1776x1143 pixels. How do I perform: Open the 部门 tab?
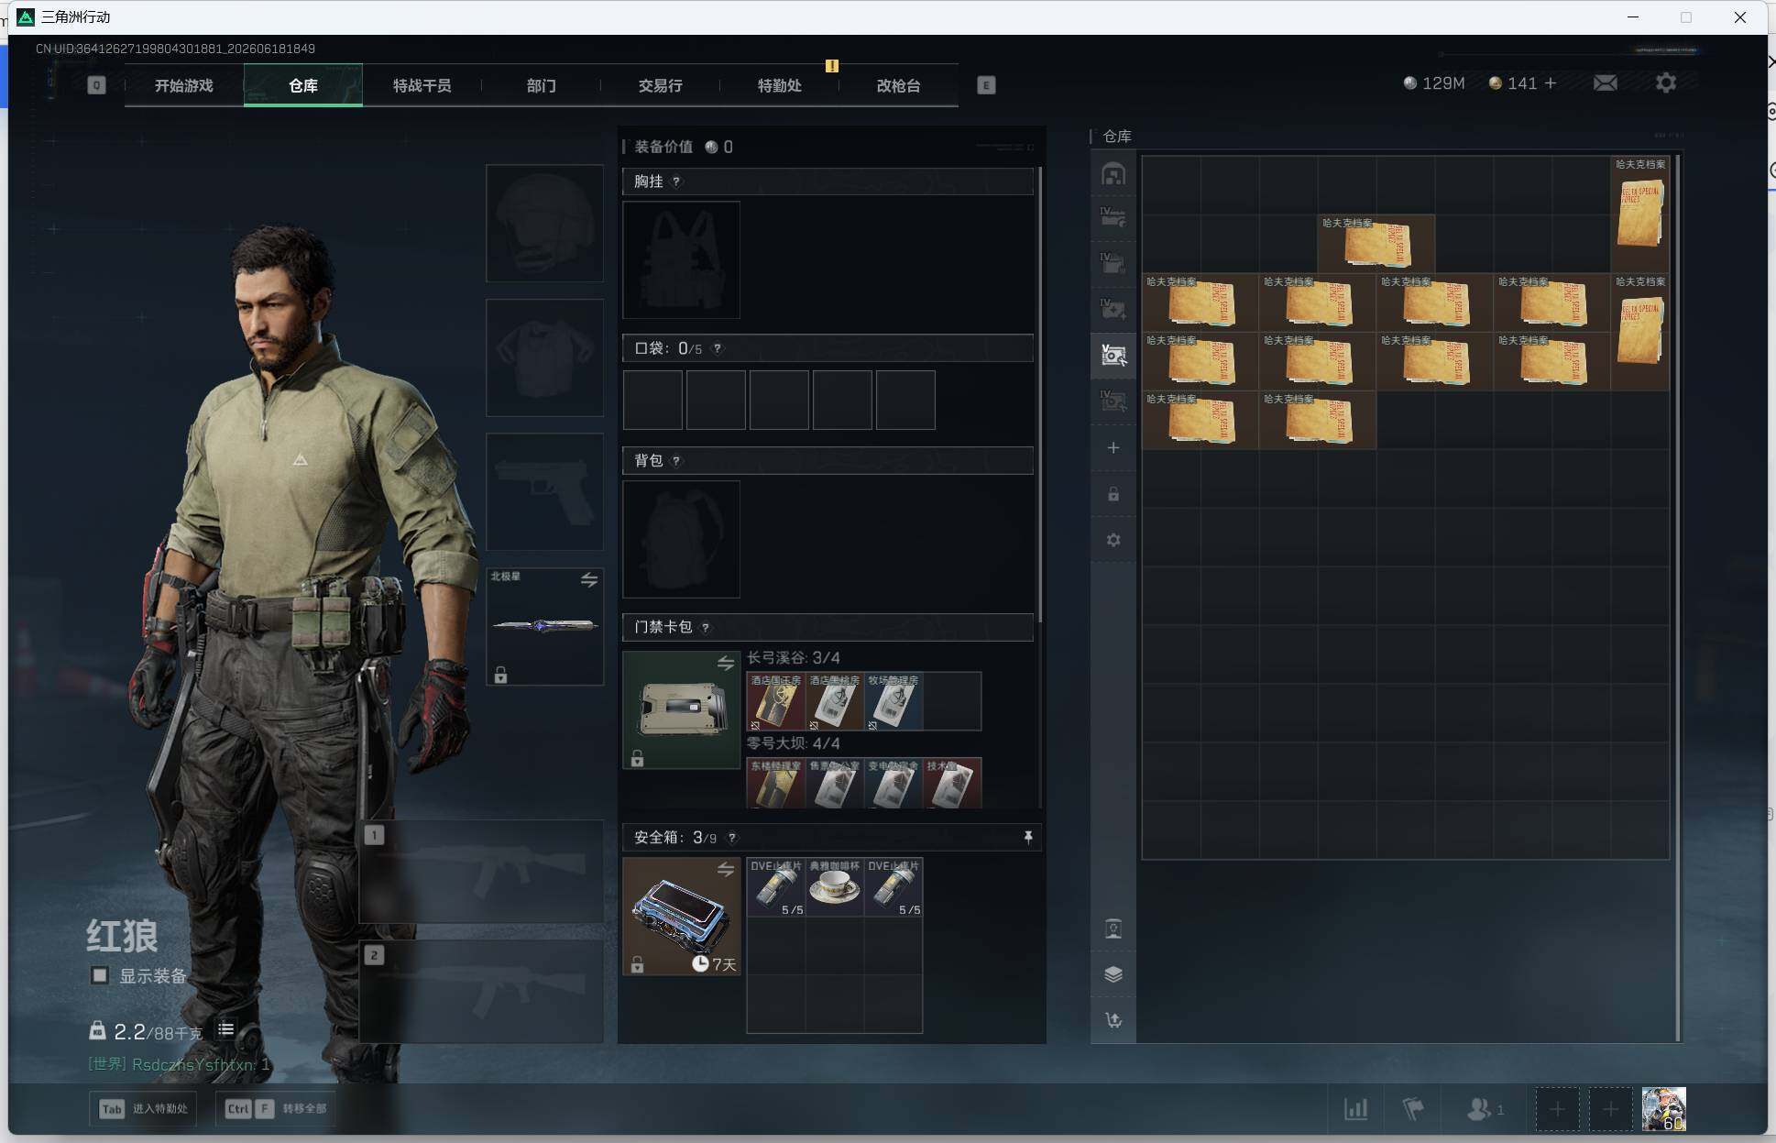pyautogui.click(x=541, y=85)
